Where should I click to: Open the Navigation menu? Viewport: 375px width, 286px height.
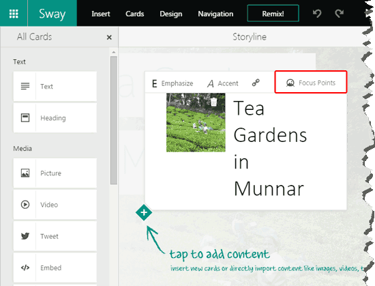pyautogui.click(x=215, y=14)
